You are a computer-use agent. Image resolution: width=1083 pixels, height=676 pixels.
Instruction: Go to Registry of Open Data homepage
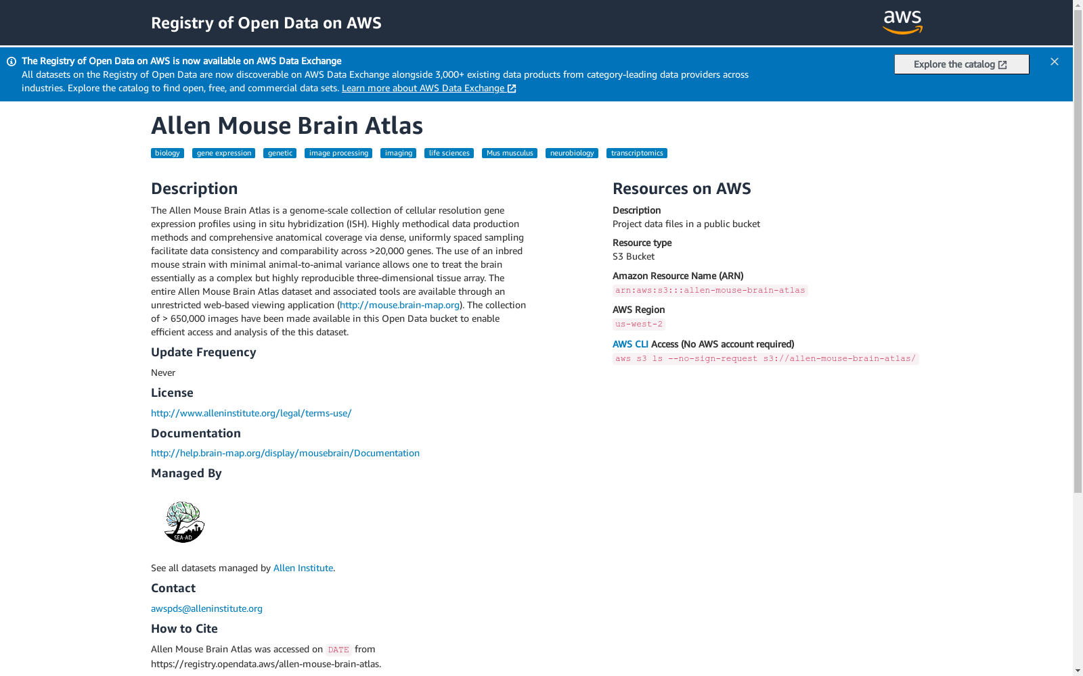(x=266, y=23)
